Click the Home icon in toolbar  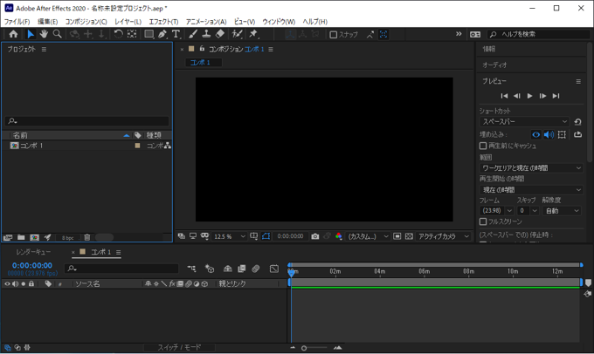click(13, 34)
